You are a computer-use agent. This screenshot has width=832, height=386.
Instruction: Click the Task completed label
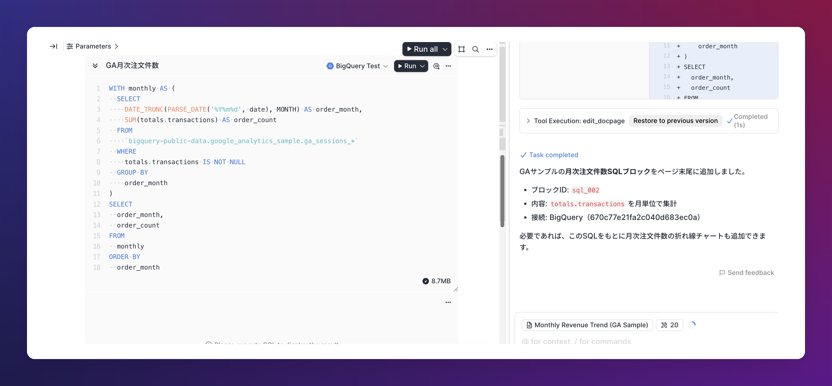click(x=553, y=155)
